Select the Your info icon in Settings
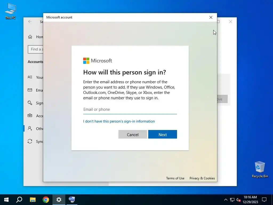Screen dimensions: 273x205 [30, 77]
